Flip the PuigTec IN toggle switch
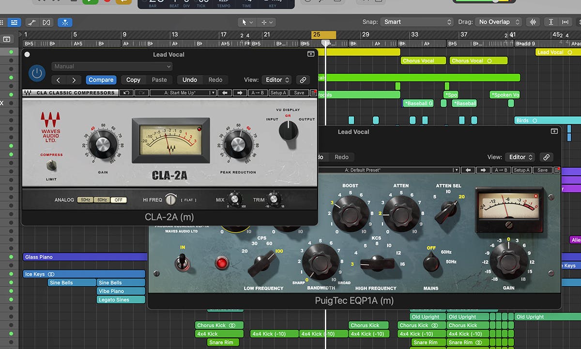The height and width of the screenshot is (349, 581). pos(183,262)
